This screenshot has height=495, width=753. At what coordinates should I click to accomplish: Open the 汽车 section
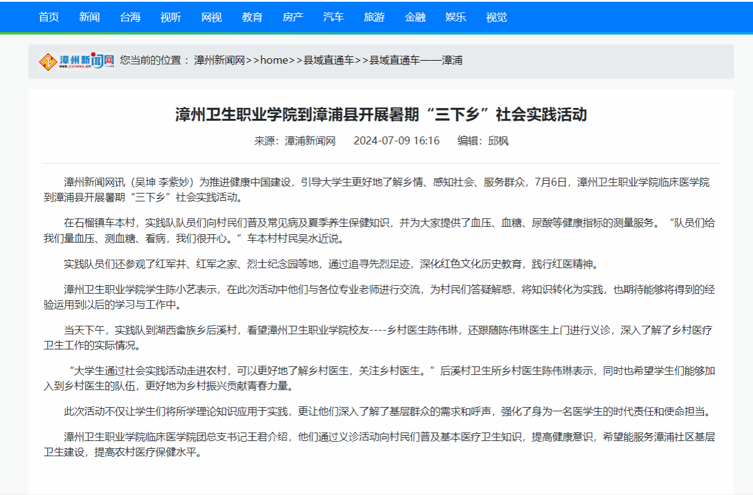coord(333,17)
